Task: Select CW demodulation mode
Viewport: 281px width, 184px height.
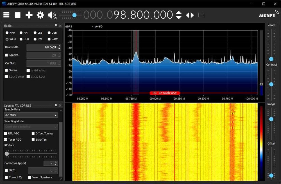Action: coord(35,39)
